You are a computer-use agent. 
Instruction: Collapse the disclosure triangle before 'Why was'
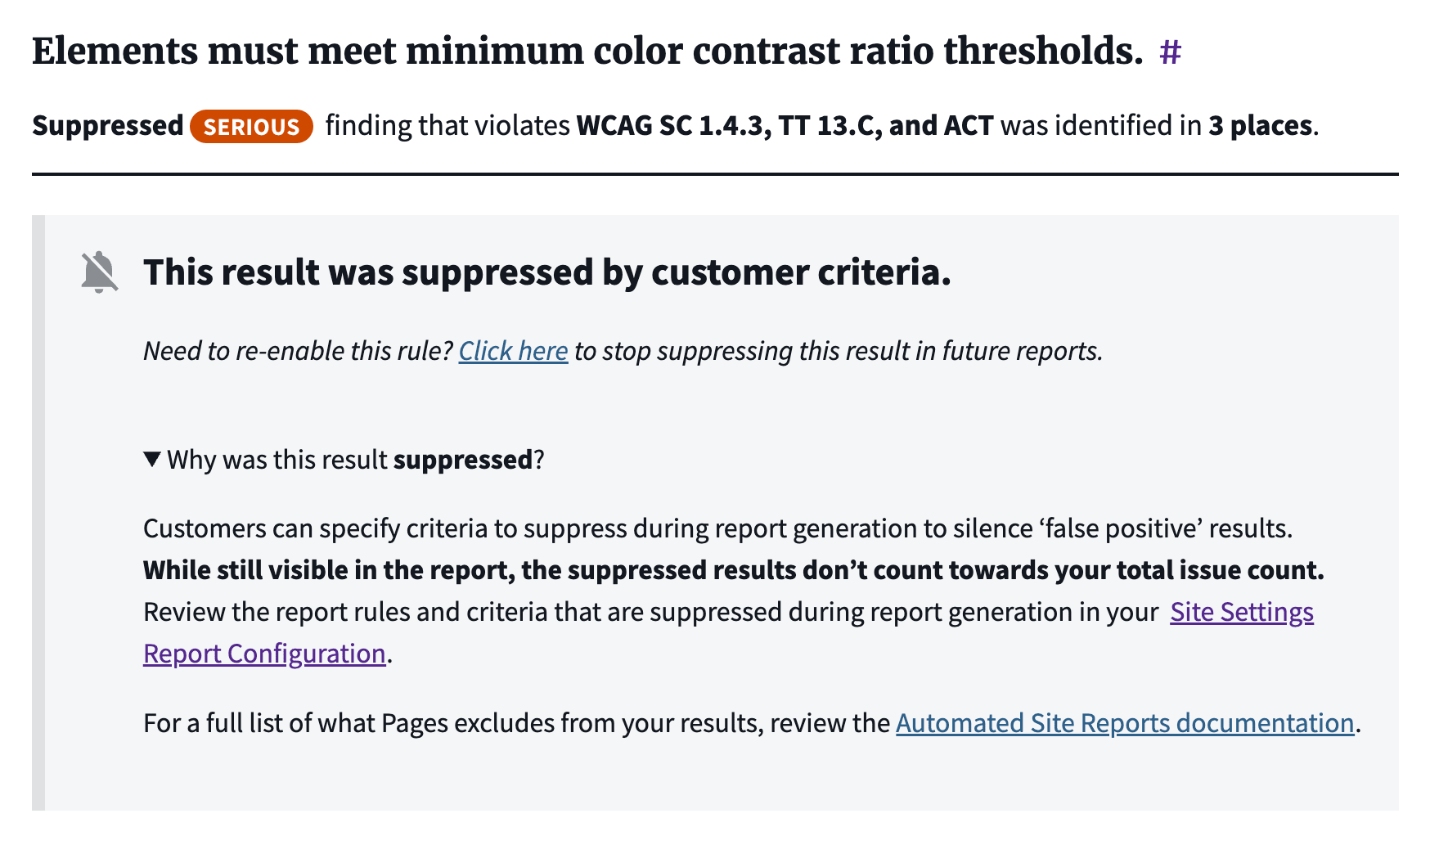point(151,459)
